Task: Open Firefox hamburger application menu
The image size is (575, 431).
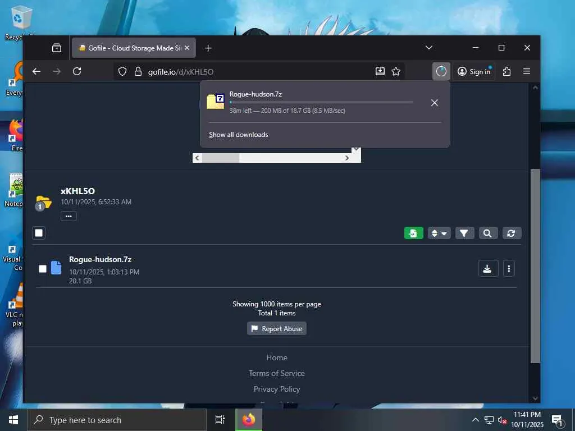Action: point(527,71)
